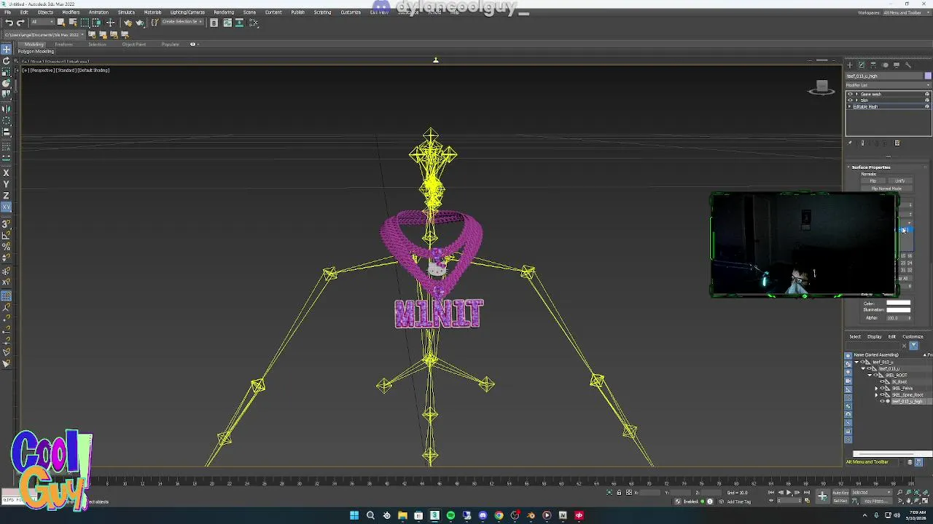Open the File menu
The width and height of the screenshot is (933, 524).
(x=8, y=12)
